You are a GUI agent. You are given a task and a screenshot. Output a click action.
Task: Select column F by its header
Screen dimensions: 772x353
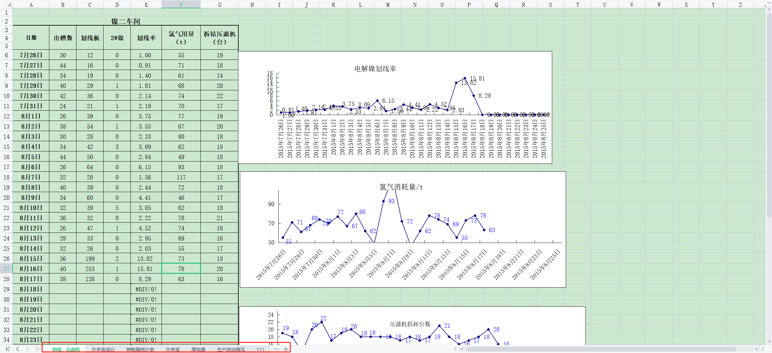tap(181, 4)
